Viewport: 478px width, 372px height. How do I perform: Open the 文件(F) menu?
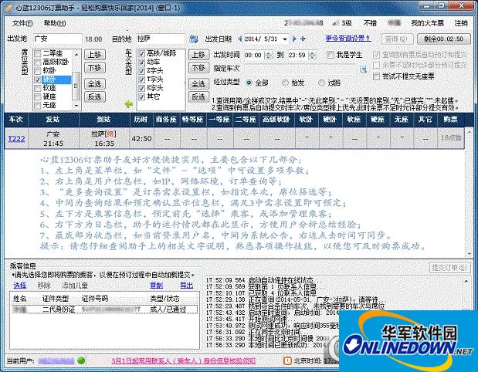(22, 23)
